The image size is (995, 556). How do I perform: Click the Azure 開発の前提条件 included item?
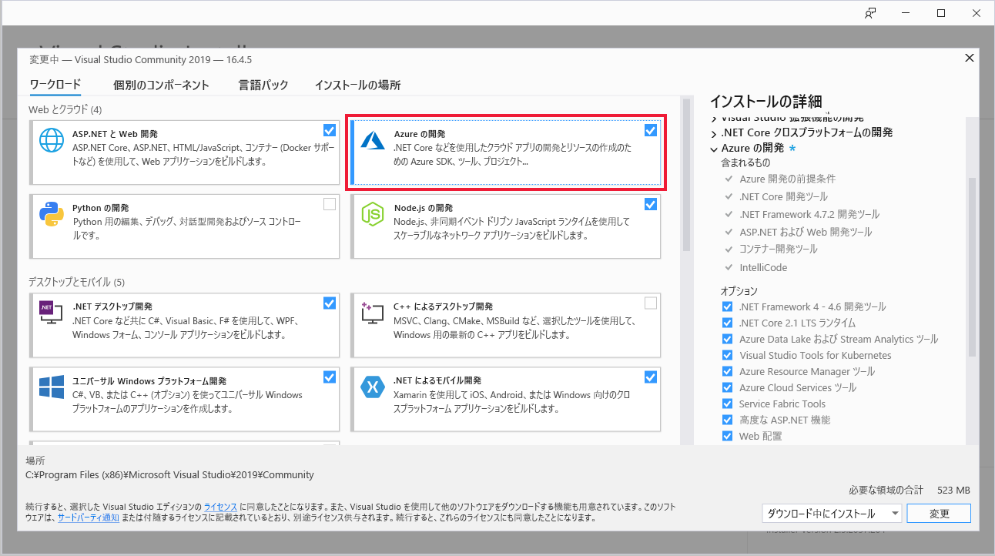(787, 179)
